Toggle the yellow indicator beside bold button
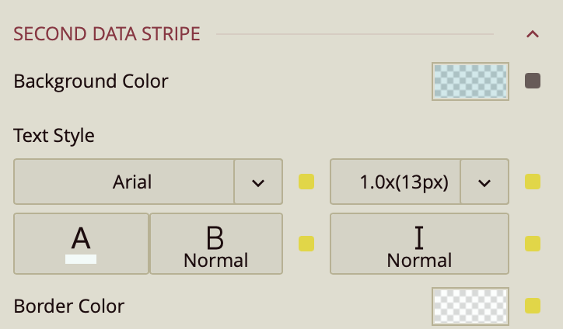 tap(306, 244)
